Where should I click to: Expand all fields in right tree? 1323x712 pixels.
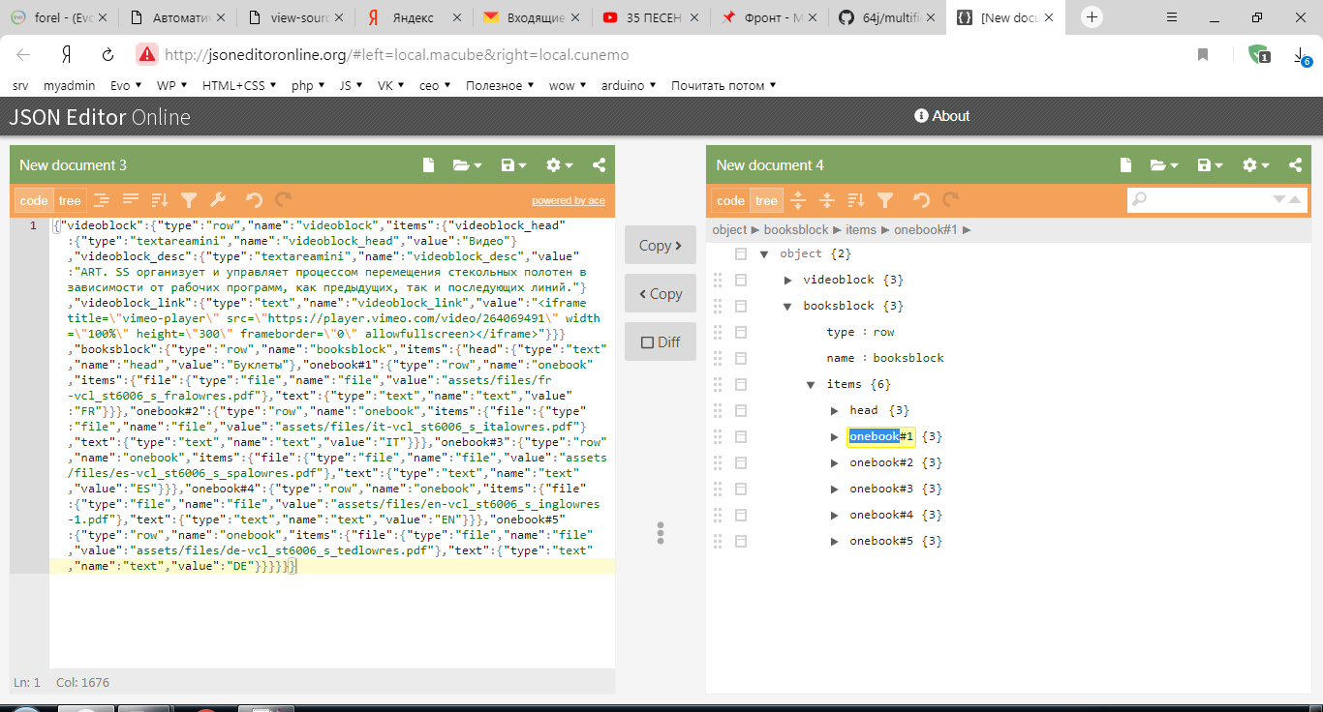pyautogui.click(x=798, y=200)
